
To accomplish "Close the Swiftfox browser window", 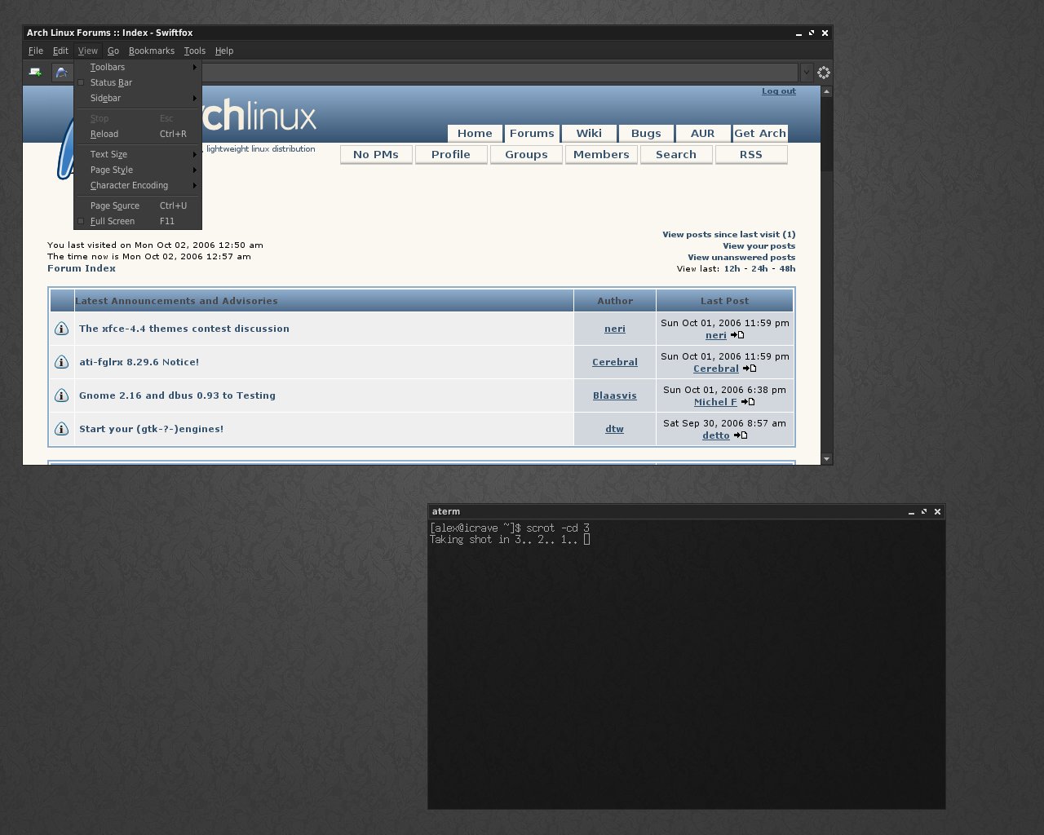I will tap(825, 33).
